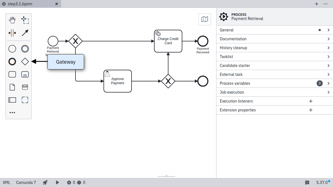Create a start event from palette
This screenshot has width=333, height=187.
(x=12, y=49)
